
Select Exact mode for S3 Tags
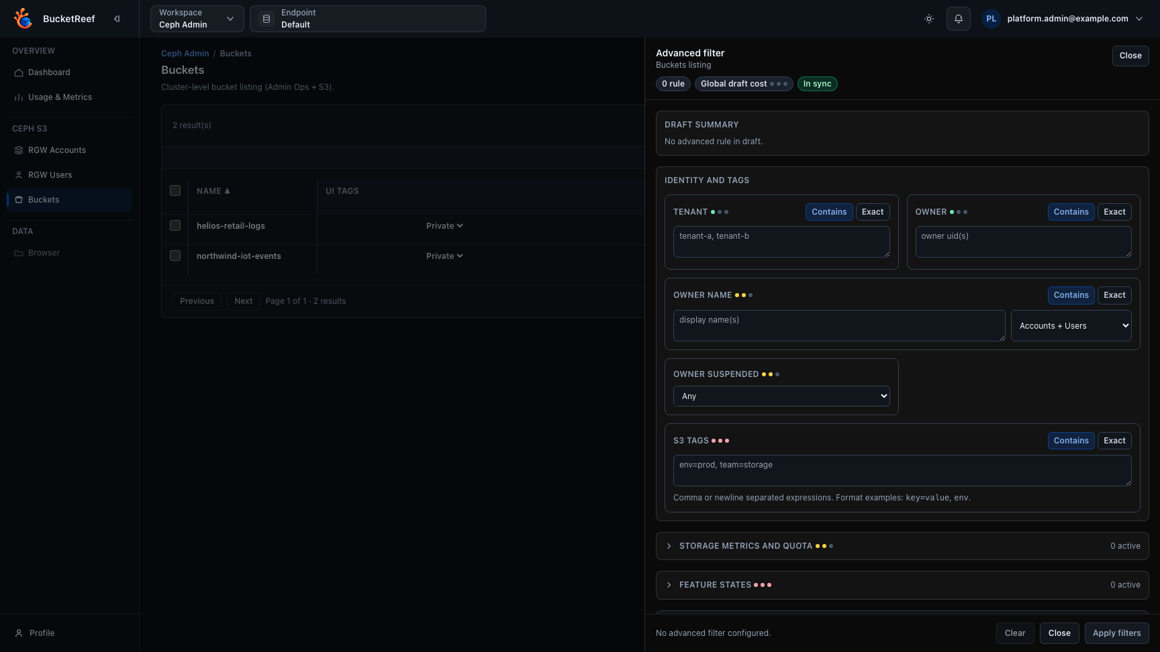(1114, 441)
